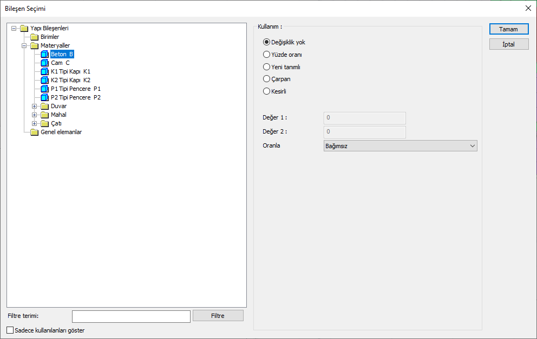537x339 pixels.
Task: Click the cube icon of K1 Tipi Kapı
Action: (44, 71)
